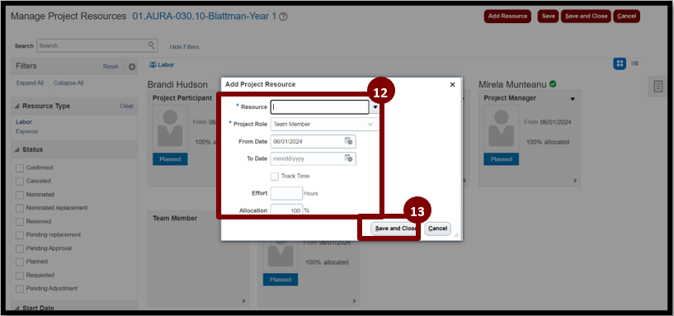Select the Labor tab
674x316 pixels.
tap(162, 65)
